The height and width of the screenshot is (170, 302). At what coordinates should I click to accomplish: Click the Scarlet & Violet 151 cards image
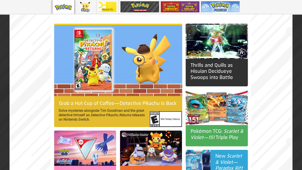pyautogui.click(x=217, y=108)
